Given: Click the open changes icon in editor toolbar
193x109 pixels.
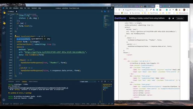Looking at the screenshot, I should pos(102,12).
